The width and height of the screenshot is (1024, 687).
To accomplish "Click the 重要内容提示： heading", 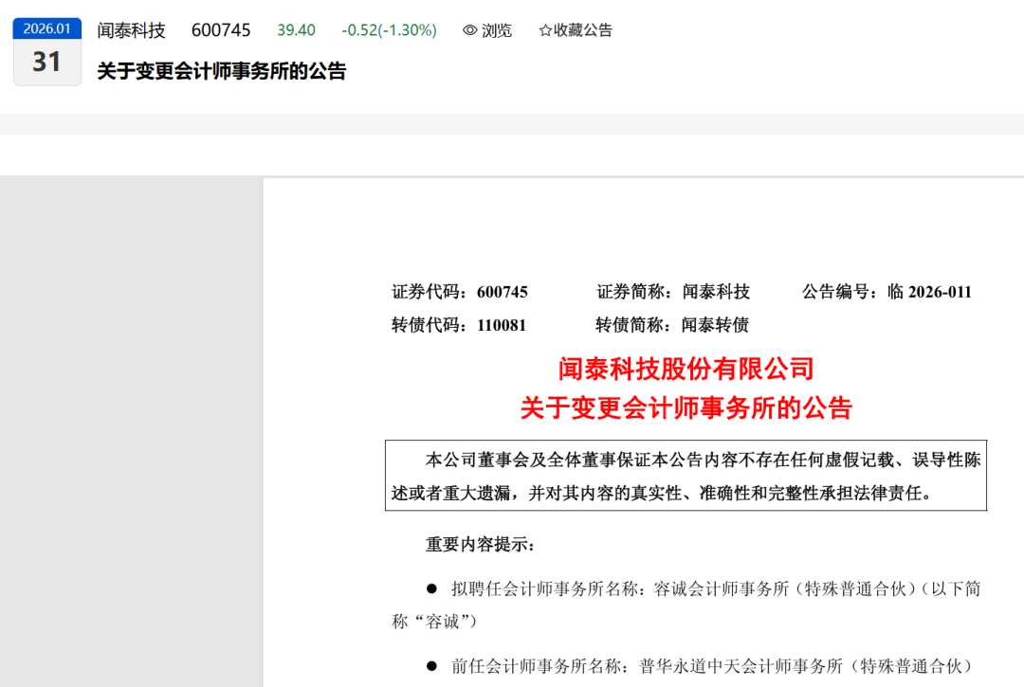I will [481, 544].
